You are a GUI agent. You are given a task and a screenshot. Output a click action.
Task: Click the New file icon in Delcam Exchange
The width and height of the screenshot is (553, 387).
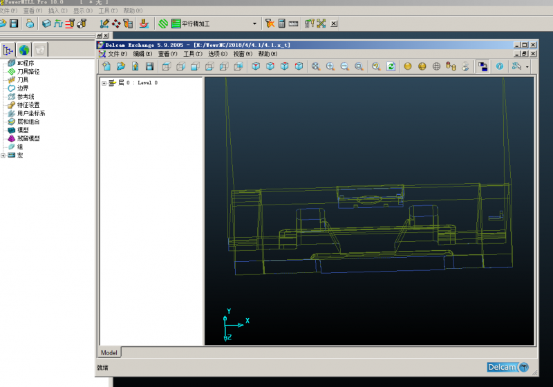pyautogui.click(x=106, y=66)
